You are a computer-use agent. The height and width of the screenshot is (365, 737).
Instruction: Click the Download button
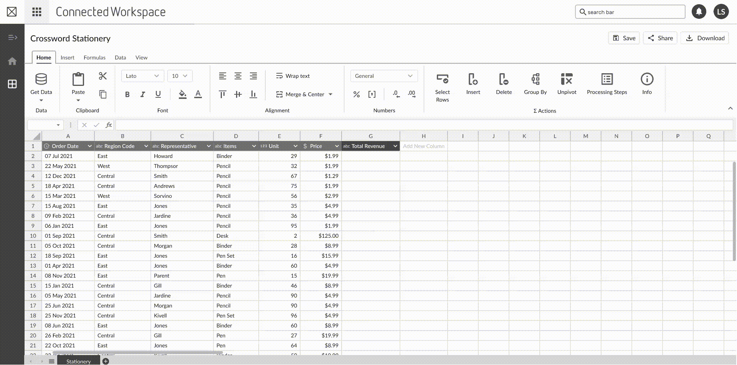tap(705, 38)
